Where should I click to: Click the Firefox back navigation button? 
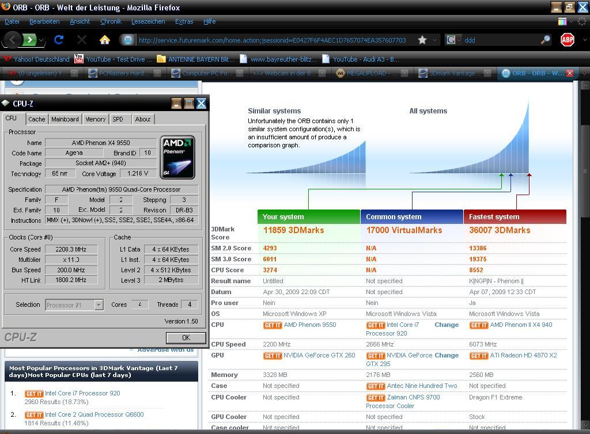[x=13, y=40]
